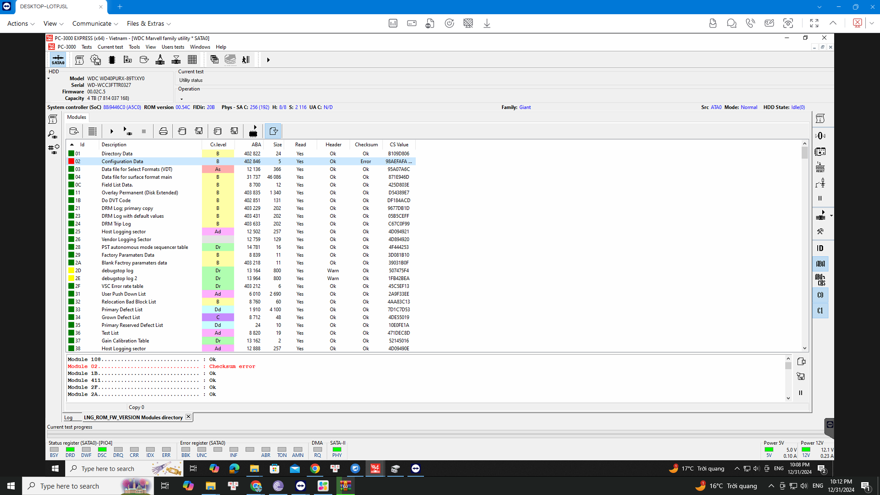
Task: Open a new session tab with plus
Action: click(120, 7)
